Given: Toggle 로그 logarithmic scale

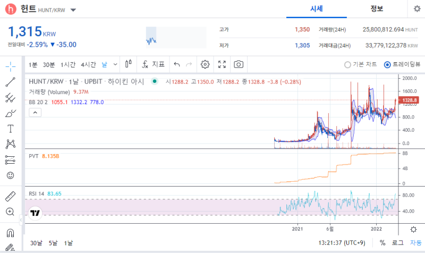Looking at the screenshot, I should click(x=397, y=242).
